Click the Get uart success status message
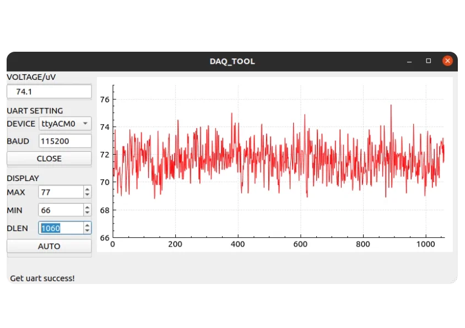Screen dimensions: 465x328 coord(42,278)
